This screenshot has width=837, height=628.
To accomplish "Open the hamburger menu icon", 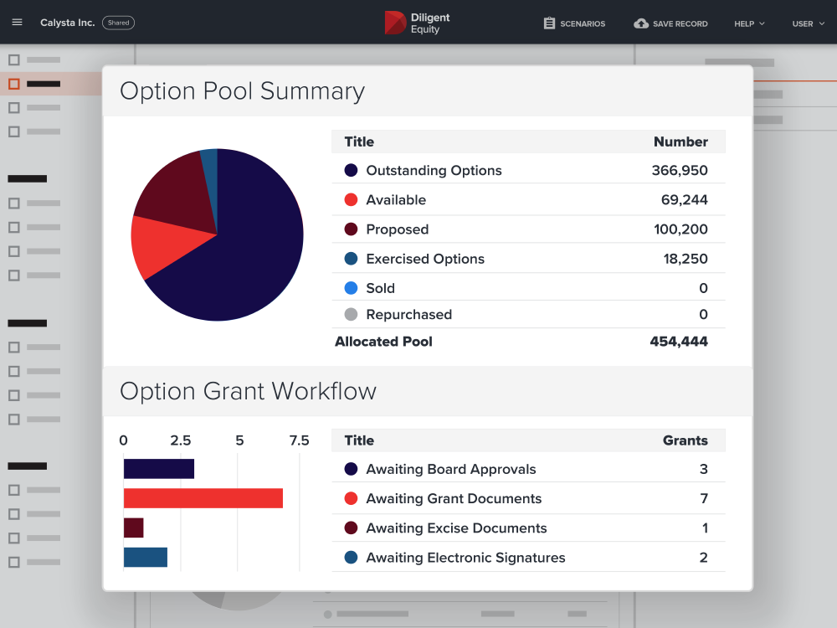I will [x=17, y=23].
